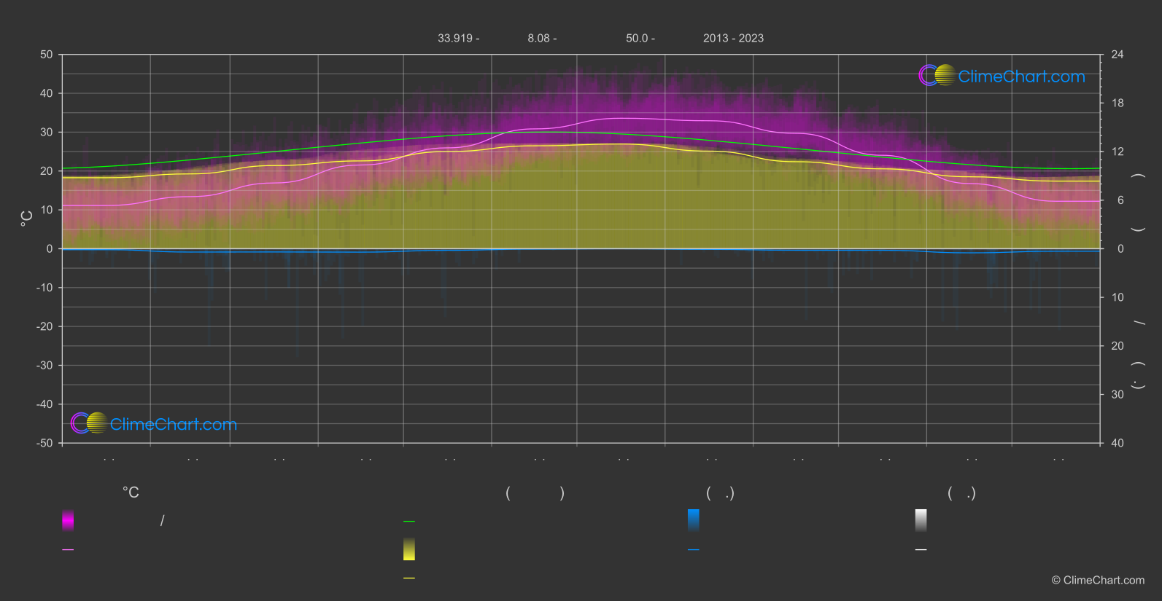
Task: Select the green line legend marker
Action: (409, 522)
